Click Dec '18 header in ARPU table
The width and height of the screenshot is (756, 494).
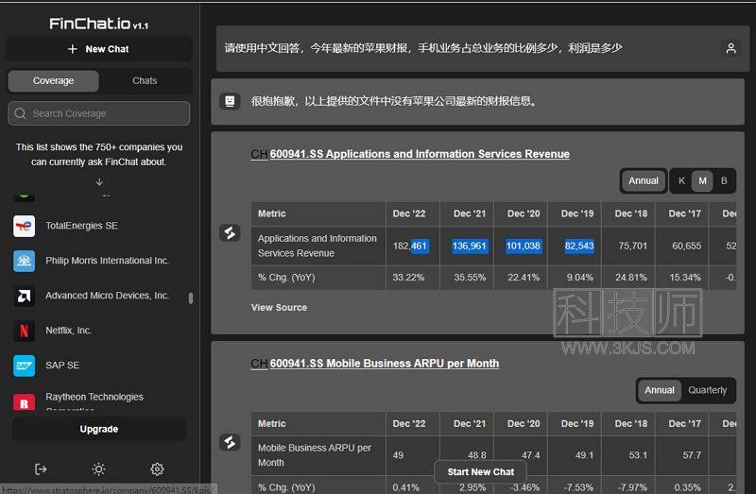pyautogui.click(x=628, y=424)
